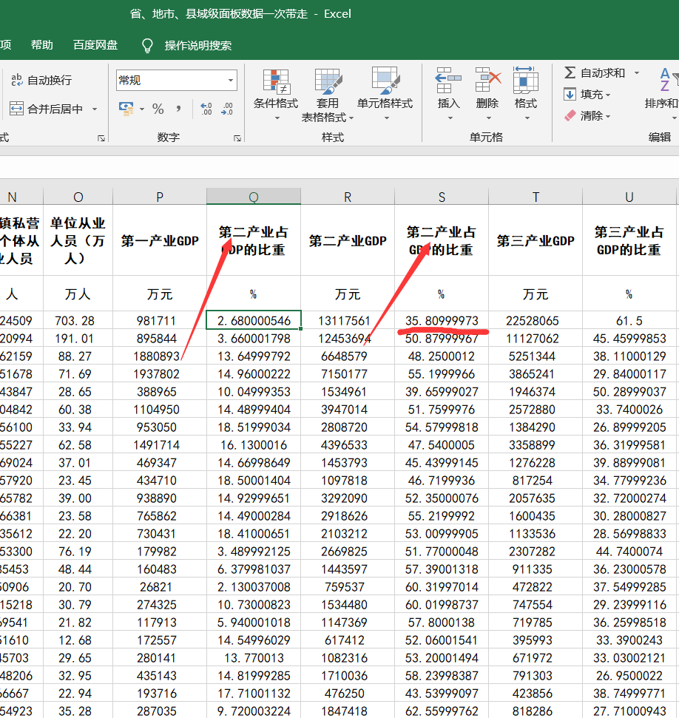Screen dimensions: 679x718
Task: Open Cell Styles (单元格样式) gallery
Action: coord(385,81)
